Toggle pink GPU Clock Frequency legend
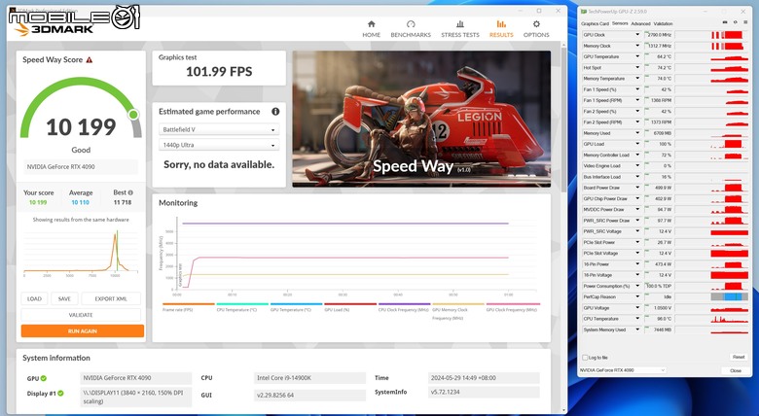The height and width of the screenshot is (416, 759). tap(512, 307)
